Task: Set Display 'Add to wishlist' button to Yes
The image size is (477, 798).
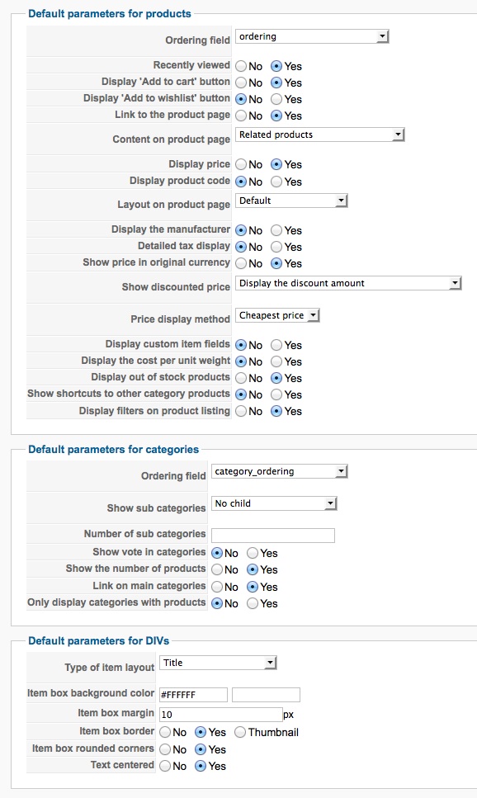Action: click(276, 99)
